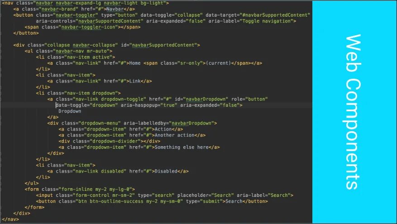Click the aria-labelledby value on the dropdown-menu div
This screenshot has width=397, height=224.
pos(193,123)
